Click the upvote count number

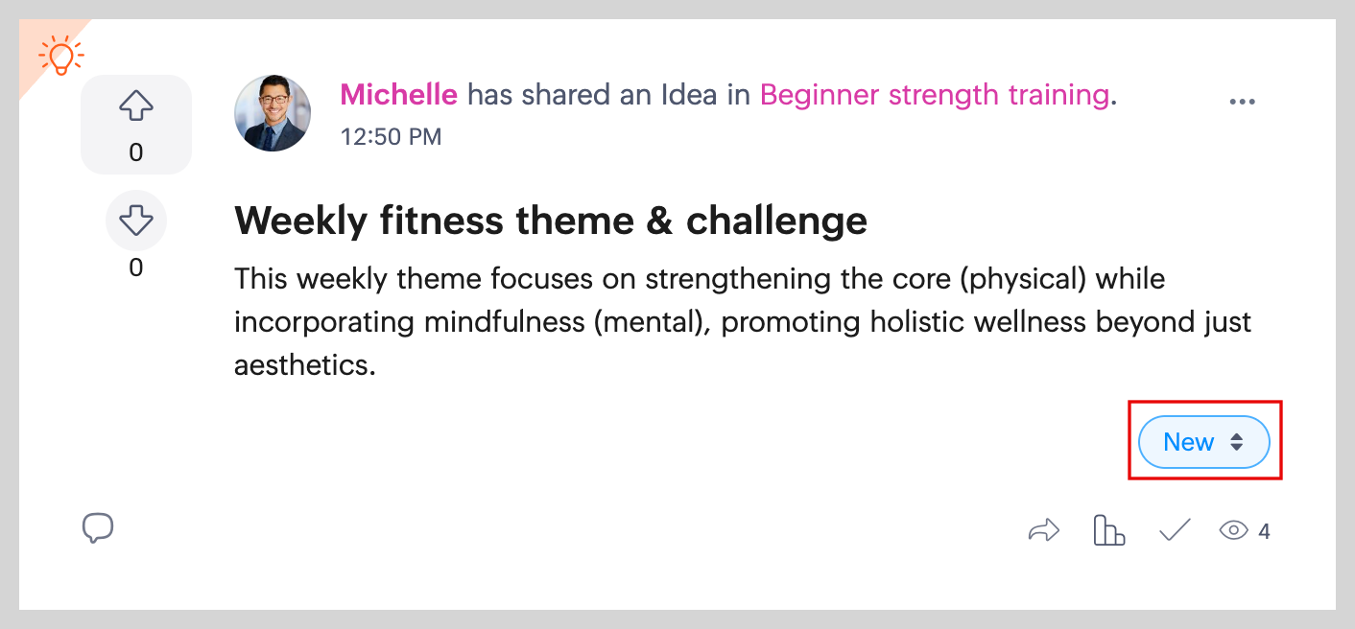coord(136,152)
